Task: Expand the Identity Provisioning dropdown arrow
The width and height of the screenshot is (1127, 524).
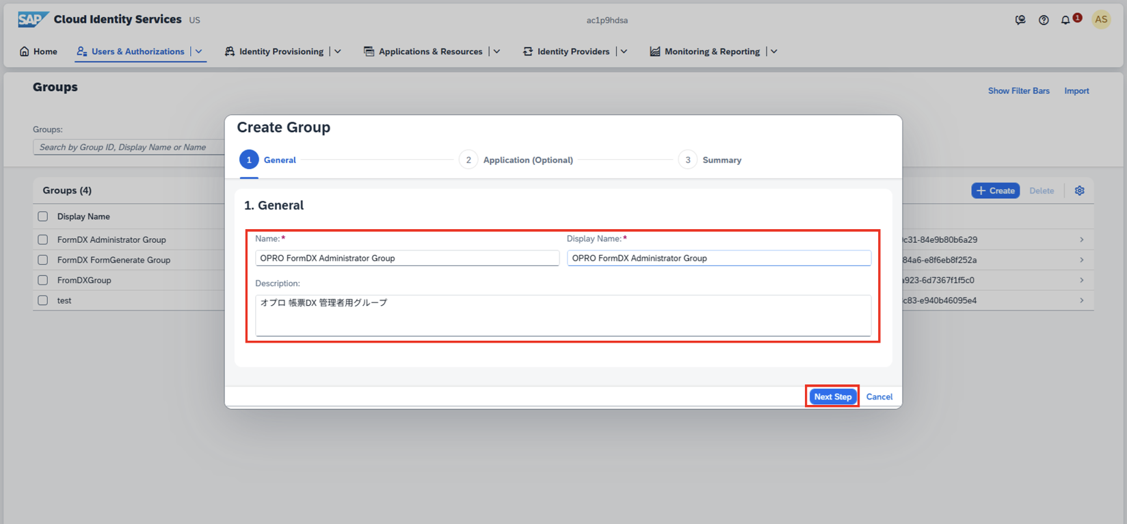Action: [338, 51]
